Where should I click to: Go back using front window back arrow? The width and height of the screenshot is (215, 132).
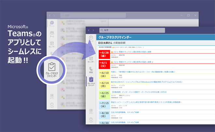pyautogui.click(x=89, y=30)
